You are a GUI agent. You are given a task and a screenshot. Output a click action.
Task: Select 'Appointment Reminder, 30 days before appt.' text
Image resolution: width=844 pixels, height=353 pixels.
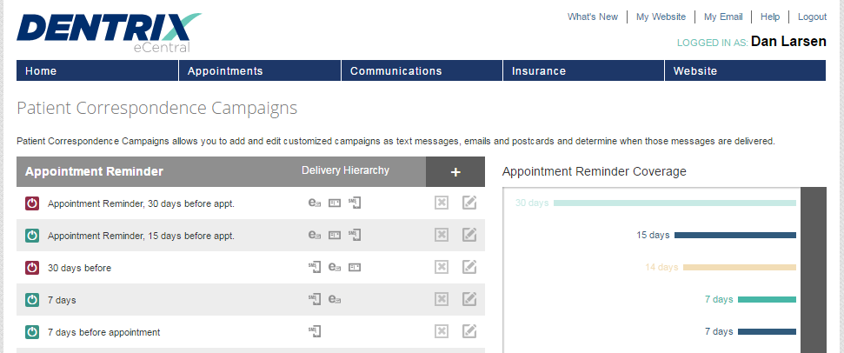point(141,203)
